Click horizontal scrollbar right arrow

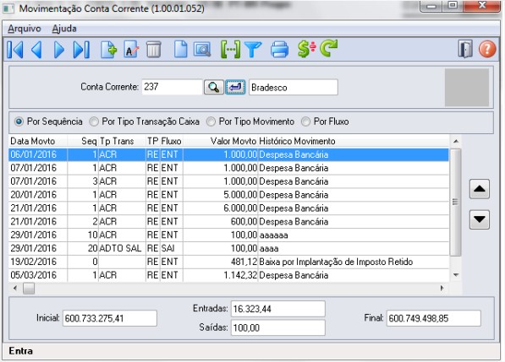click(442, 288)
